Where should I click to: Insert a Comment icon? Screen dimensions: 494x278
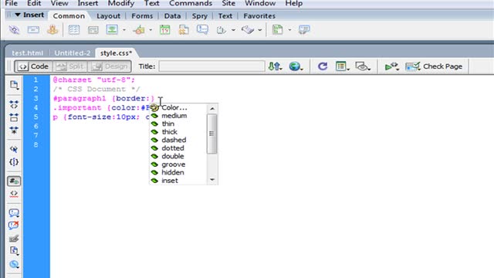(x=202, y=30)
